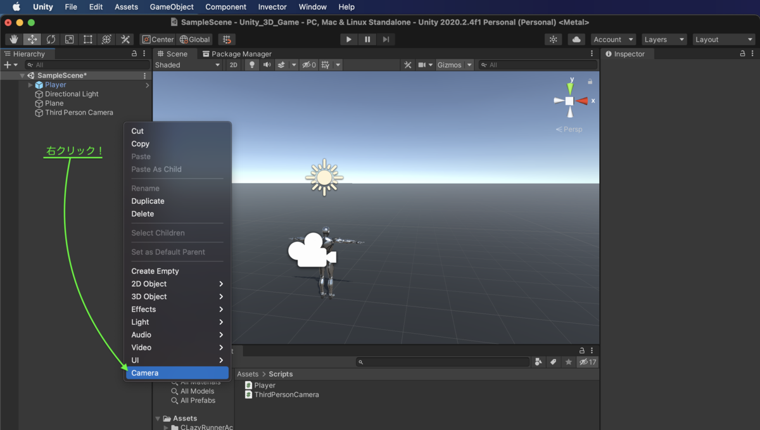Select the Move tool

(x=32, y=39)
